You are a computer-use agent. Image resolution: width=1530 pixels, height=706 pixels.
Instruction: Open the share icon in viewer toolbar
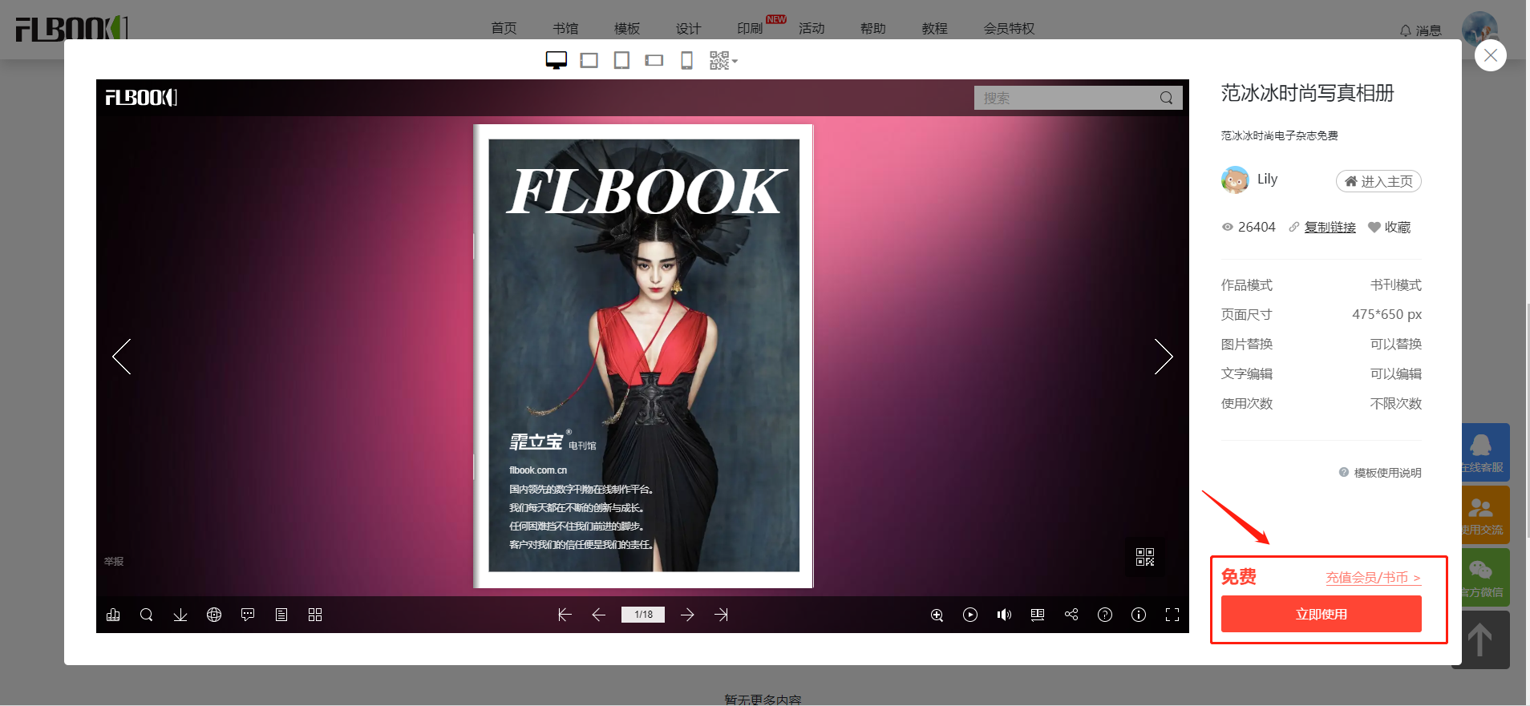coord(1071,615)
